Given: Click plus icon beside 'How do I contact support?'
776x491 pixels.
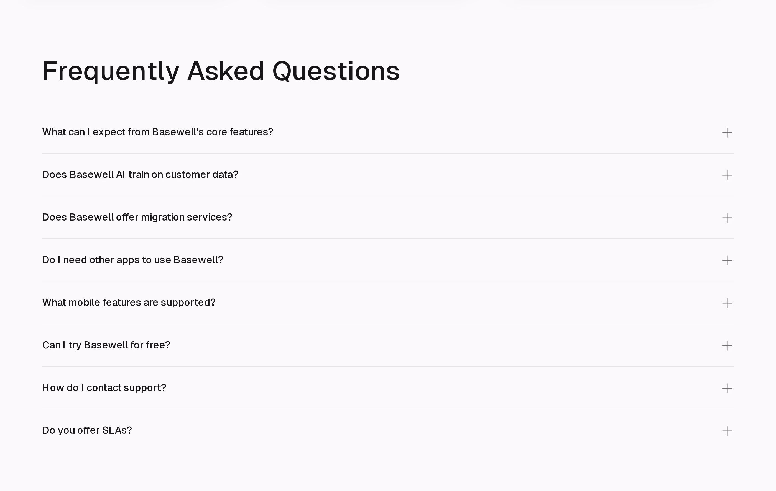Looking at the screenshot, I should pyautogui.click(x=727, y=388).
